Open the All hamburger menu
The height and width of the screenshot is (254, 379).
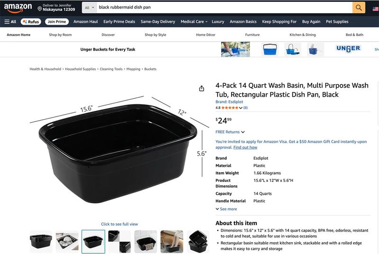[x=10, y=21]
